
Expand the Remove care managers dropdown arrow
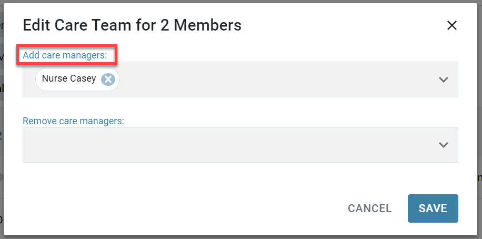pyautogui.click(x=443, y=145)
